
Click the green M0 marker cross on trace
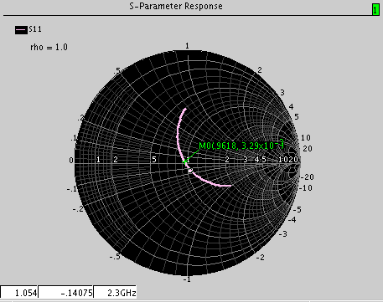tap(185, 161)
